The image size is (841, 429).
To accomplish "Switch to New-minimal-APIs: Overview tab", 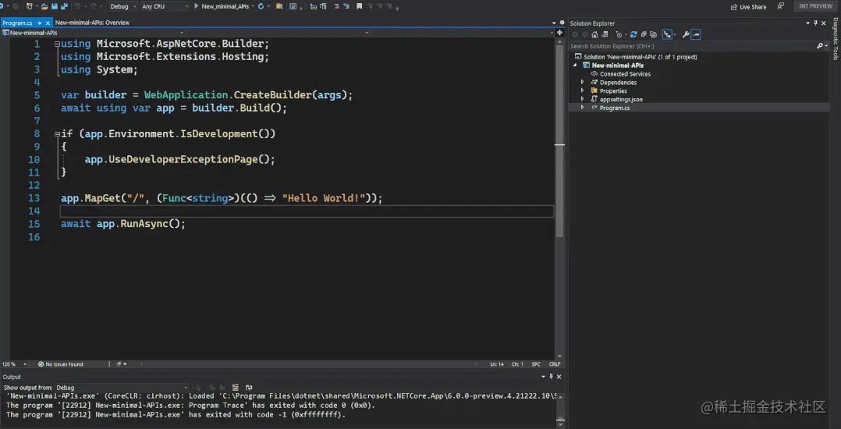I will 92,23.
